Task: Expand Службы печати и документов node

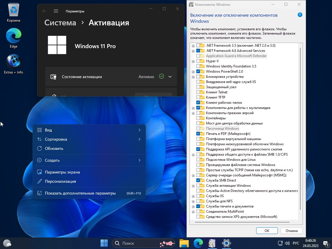Action: [x=193, y=207]
